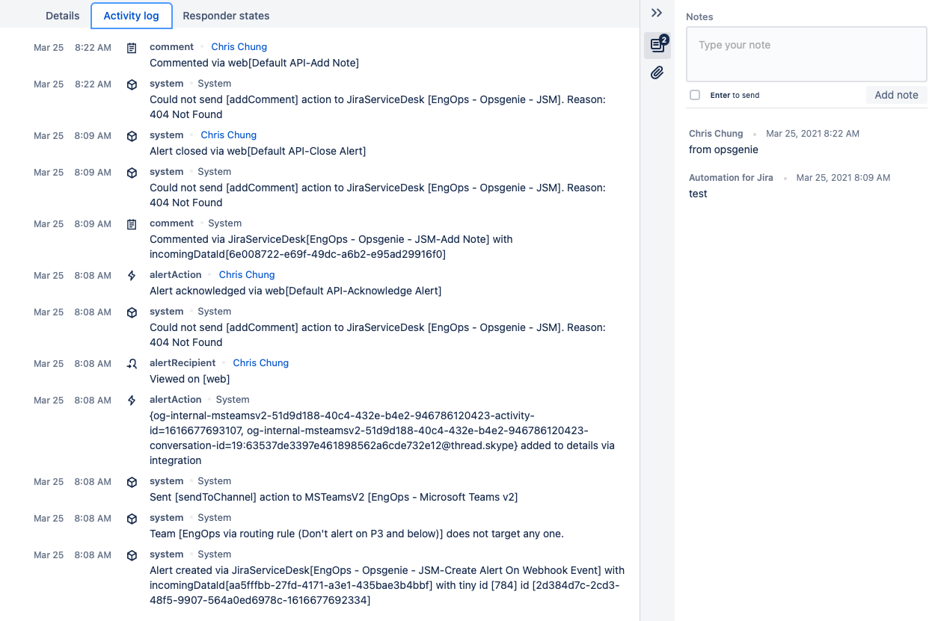
Task: Click the 'Viewed on [web]' log message
Action: (x=190, y=379)
